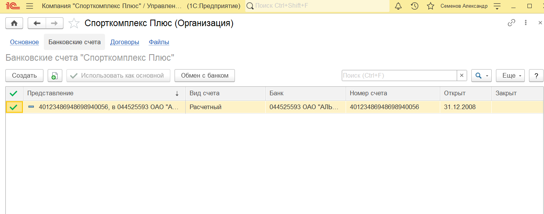This screenshot has height=214, width=544.
Task: Click the sort arrow in Представление header
Action: [x=177, y=93]
